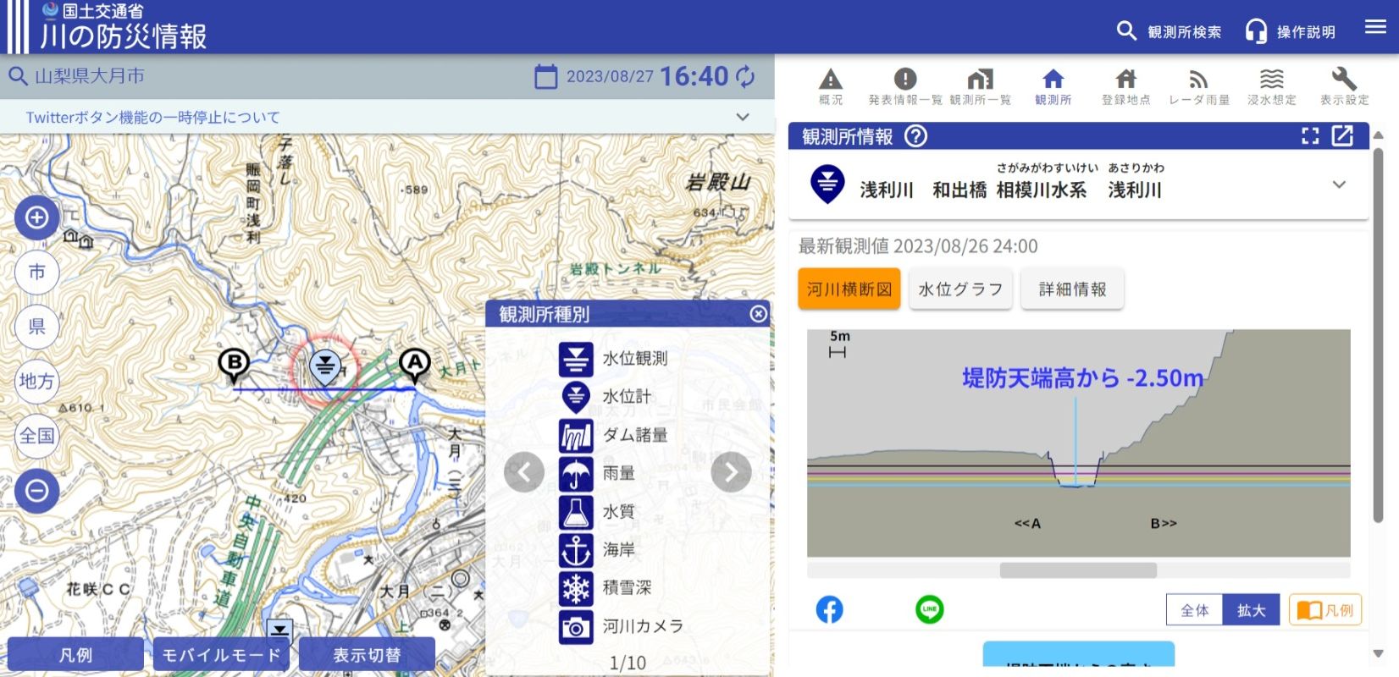
Task: Click the map zoom-in plus button
Action: tap(36, 217)
